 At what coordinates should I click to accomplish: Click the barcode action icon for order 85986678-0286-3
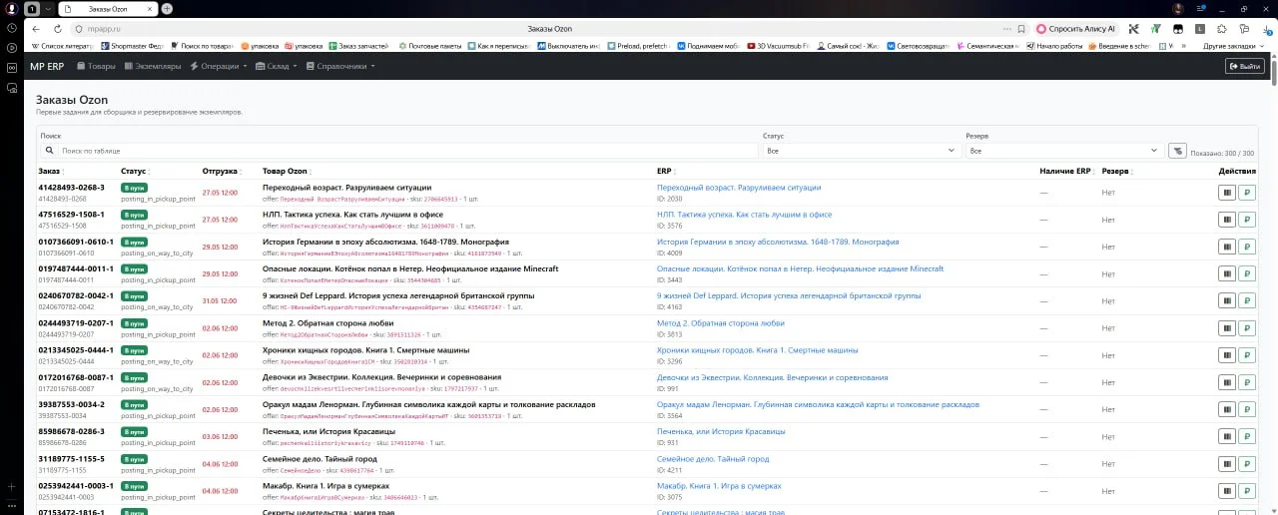click(1227, 436)
